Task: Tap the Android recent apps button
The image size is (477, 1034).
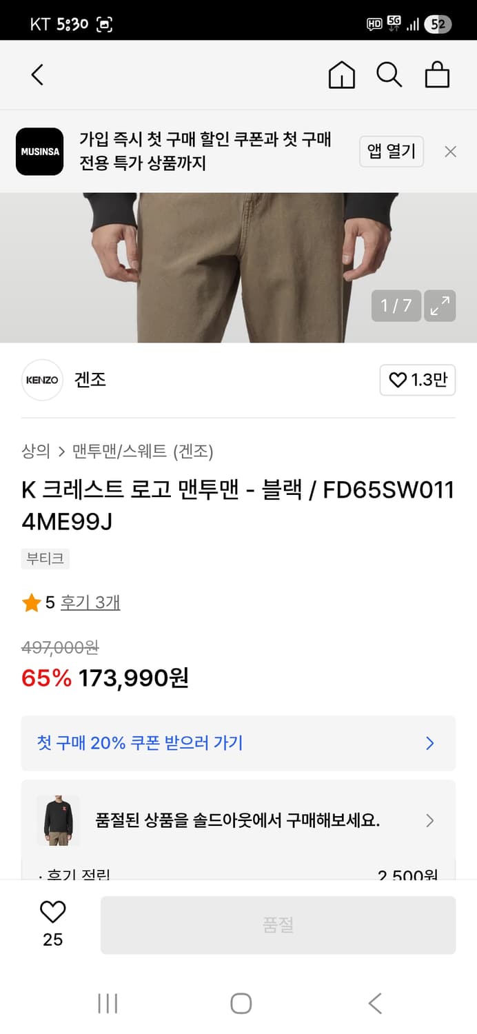Action: point(108,1004)
